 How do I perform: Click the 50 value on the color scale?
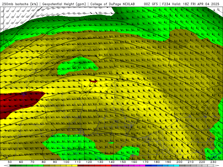[x=10, y=162]
